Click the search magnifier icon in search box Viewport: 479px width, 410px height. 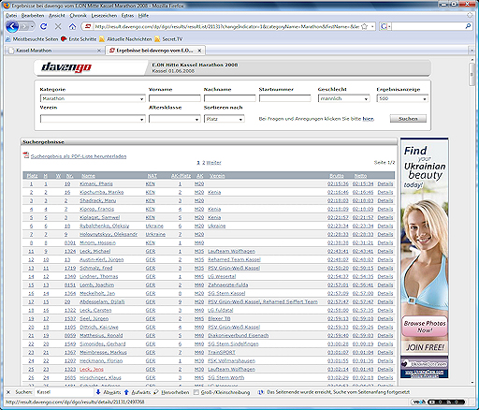468,26
